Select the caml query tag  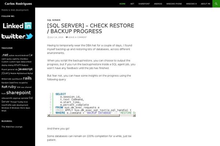(x=7, y=59)
